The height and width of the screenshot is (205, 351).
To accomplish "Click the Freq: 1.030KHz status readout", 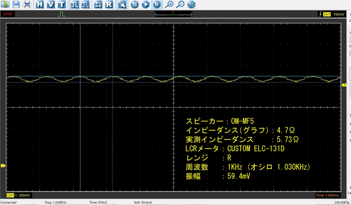I will coord(56,202).
